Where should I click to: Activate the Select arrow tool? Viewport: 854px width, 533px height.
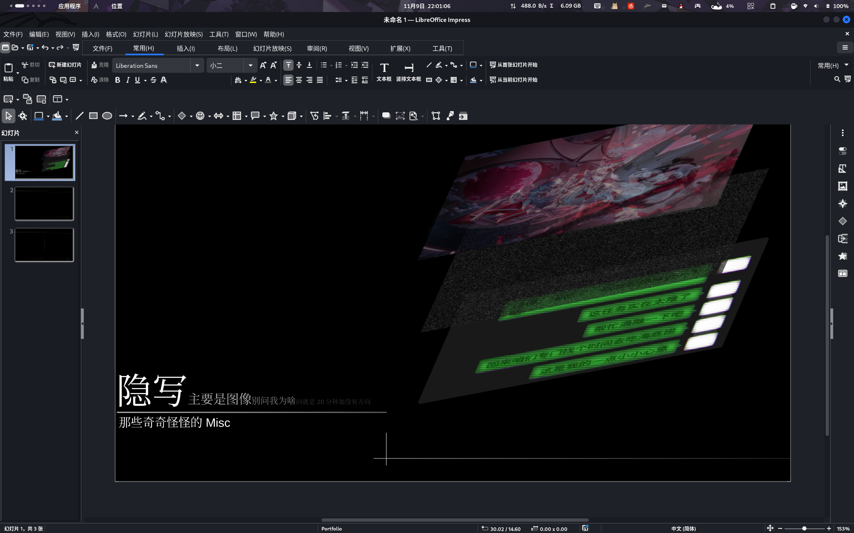(x=8, y=116)
